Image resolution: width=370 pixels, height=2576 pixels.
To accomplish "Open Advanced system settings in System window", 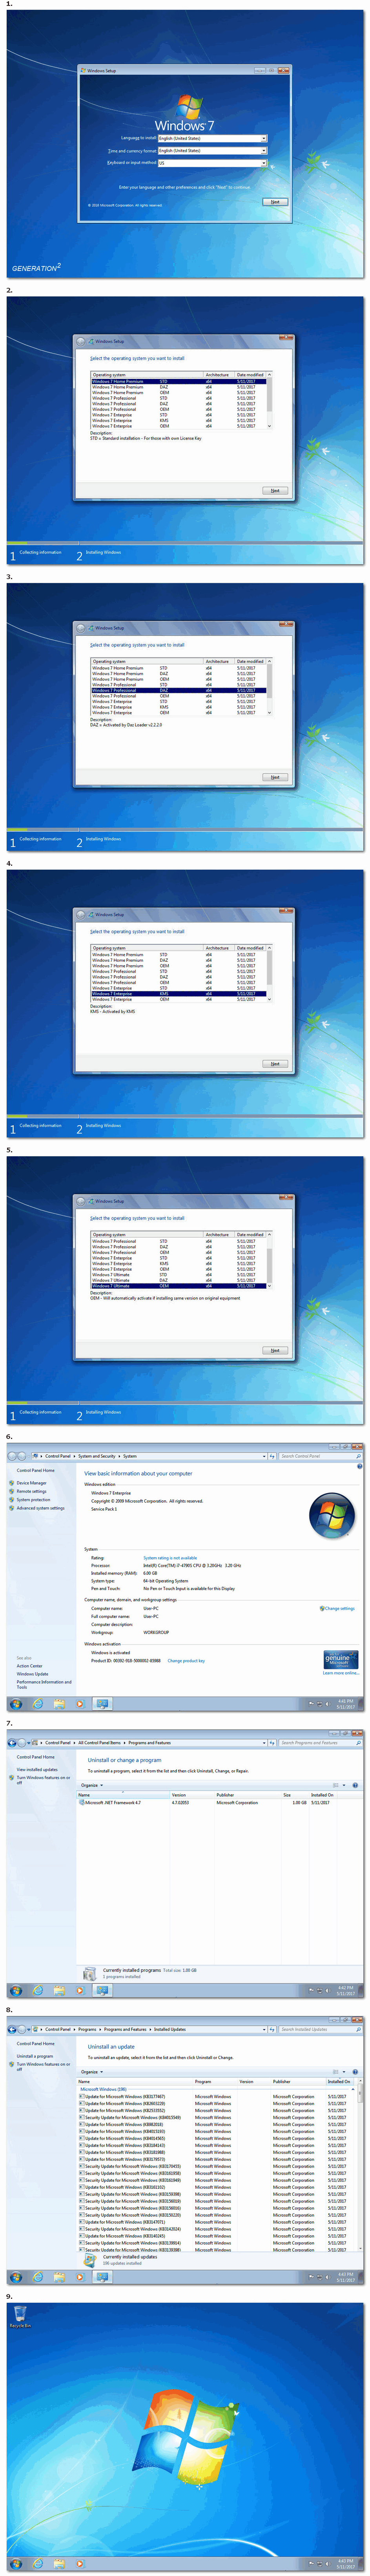I will (x=40, y=1508).
